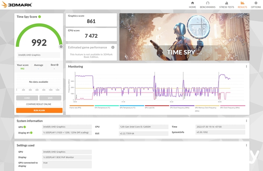Toggle the GPU Clock Frequency legend entry

233,106
